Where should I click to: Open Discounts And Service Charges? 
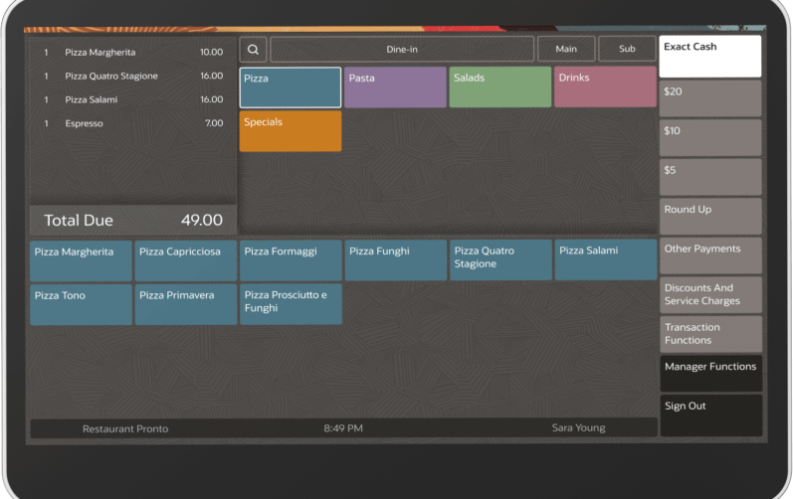tap(709, 295)
